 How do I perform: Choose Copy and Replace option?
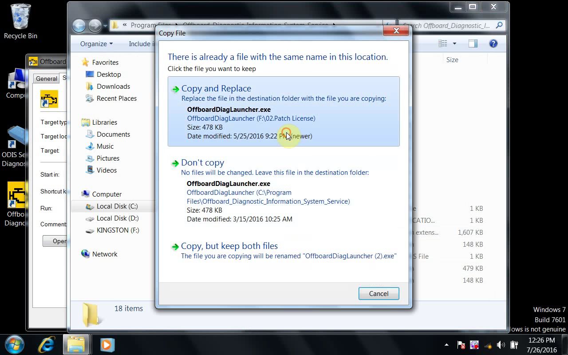[x=216, y=89]
